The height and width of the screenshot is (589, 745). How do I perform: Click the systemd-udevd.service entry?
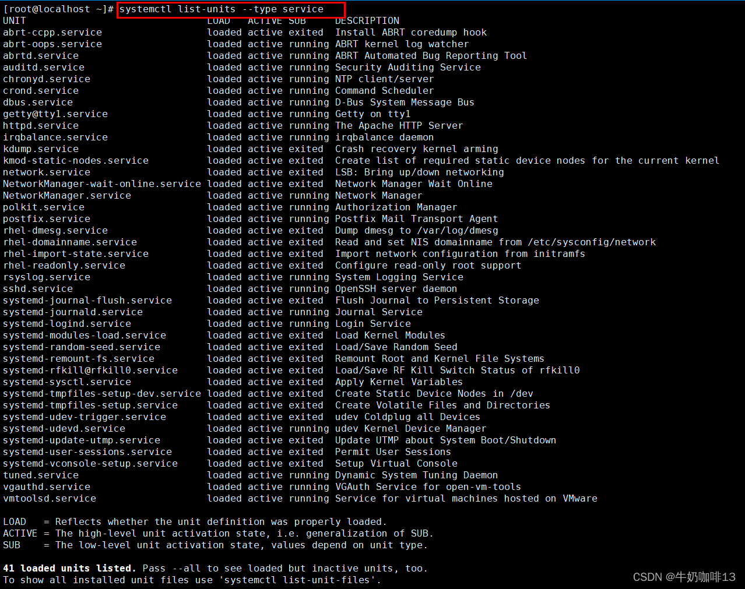coord(64,429)
